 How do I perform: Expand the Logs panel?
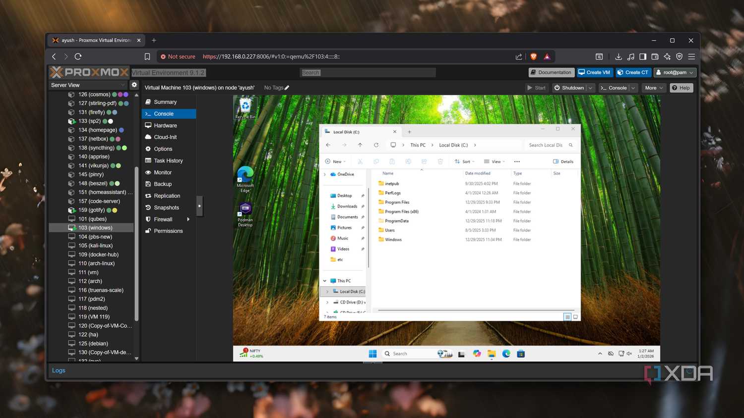[59, 370]
